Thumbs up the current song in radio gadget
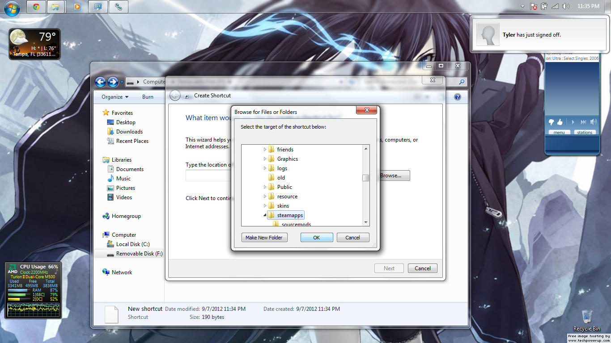Viewport: 611px width, 343px height. (560, 122)
